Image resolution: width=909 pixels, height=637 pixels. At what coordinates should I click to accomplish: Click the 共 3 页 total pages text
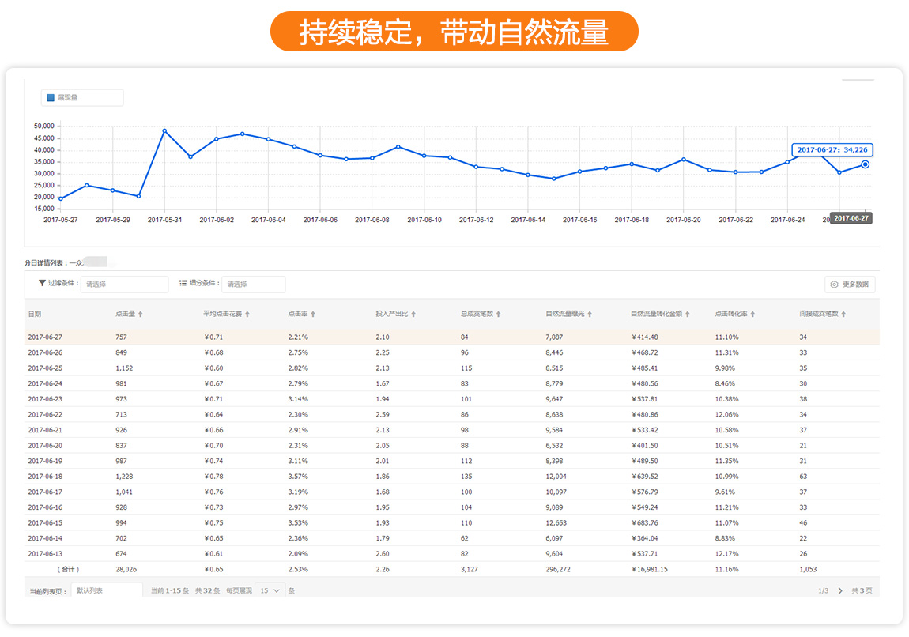(x=862, y=590)
